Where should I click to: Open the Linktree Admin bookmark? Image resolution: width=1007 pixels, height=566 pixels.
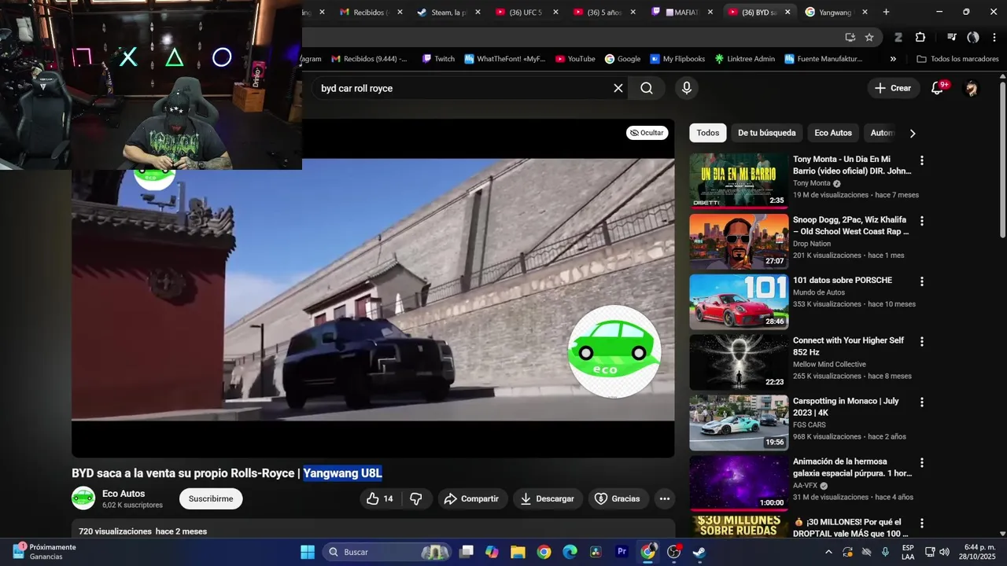[x=744, y=59]
